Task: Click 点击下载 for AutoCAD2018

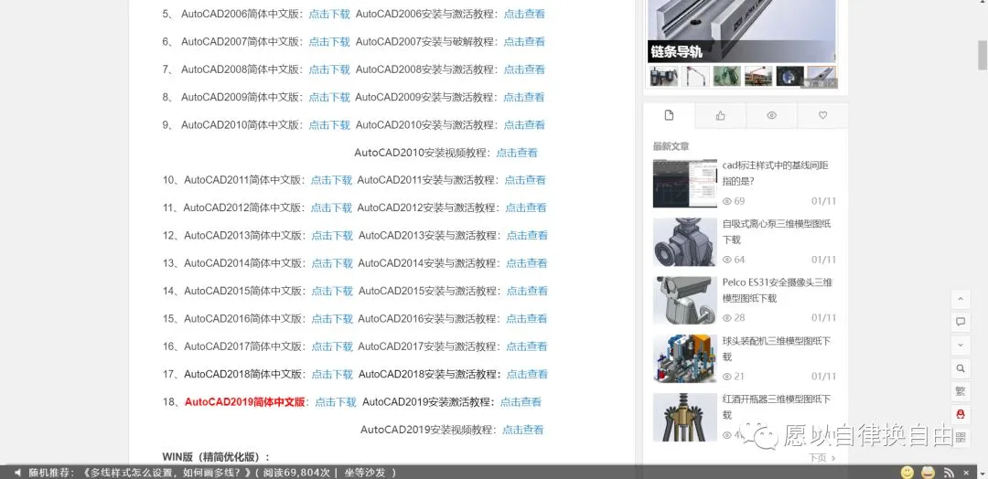Action: 332,374
